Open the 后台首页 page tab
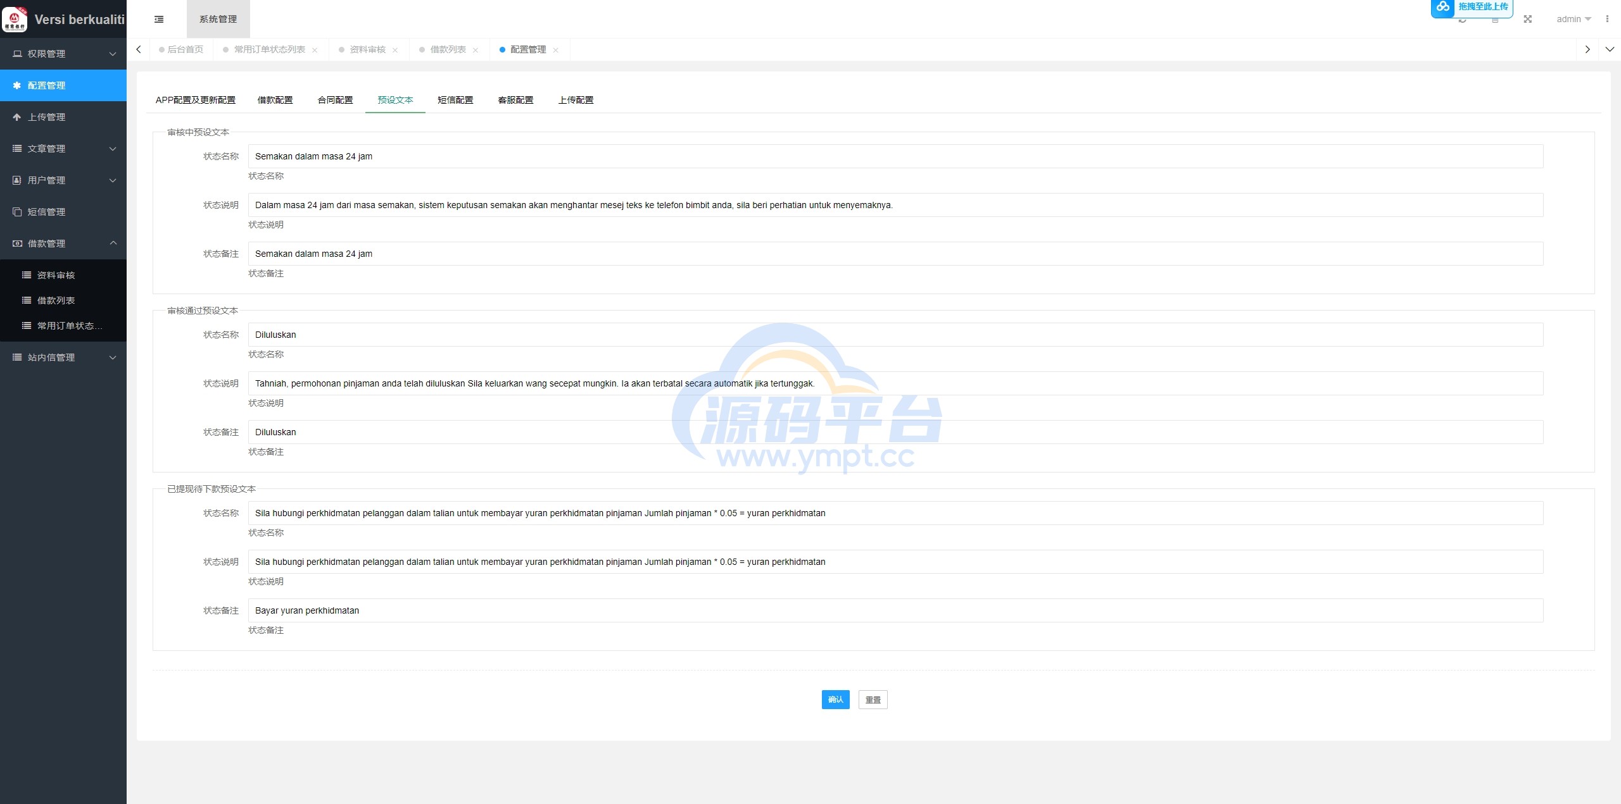 click(x=181, y=49)
